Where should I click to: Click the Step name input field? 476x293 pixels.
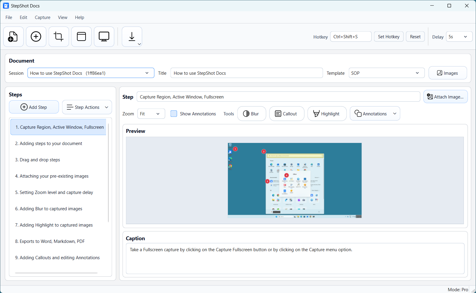pos(278,97)
